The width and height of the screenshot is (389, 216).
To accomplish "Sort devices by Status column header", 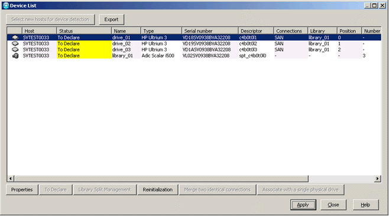I will click(84, 31).
